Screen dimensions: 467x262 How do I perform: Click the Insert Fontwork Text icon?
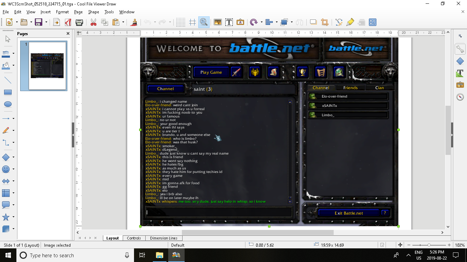click(240, 22)
